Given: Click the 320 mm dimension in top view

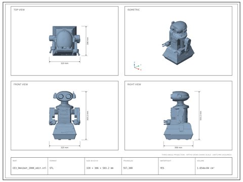Looking at the screenshot, I should pyautogui.click(x=64, y=63).
